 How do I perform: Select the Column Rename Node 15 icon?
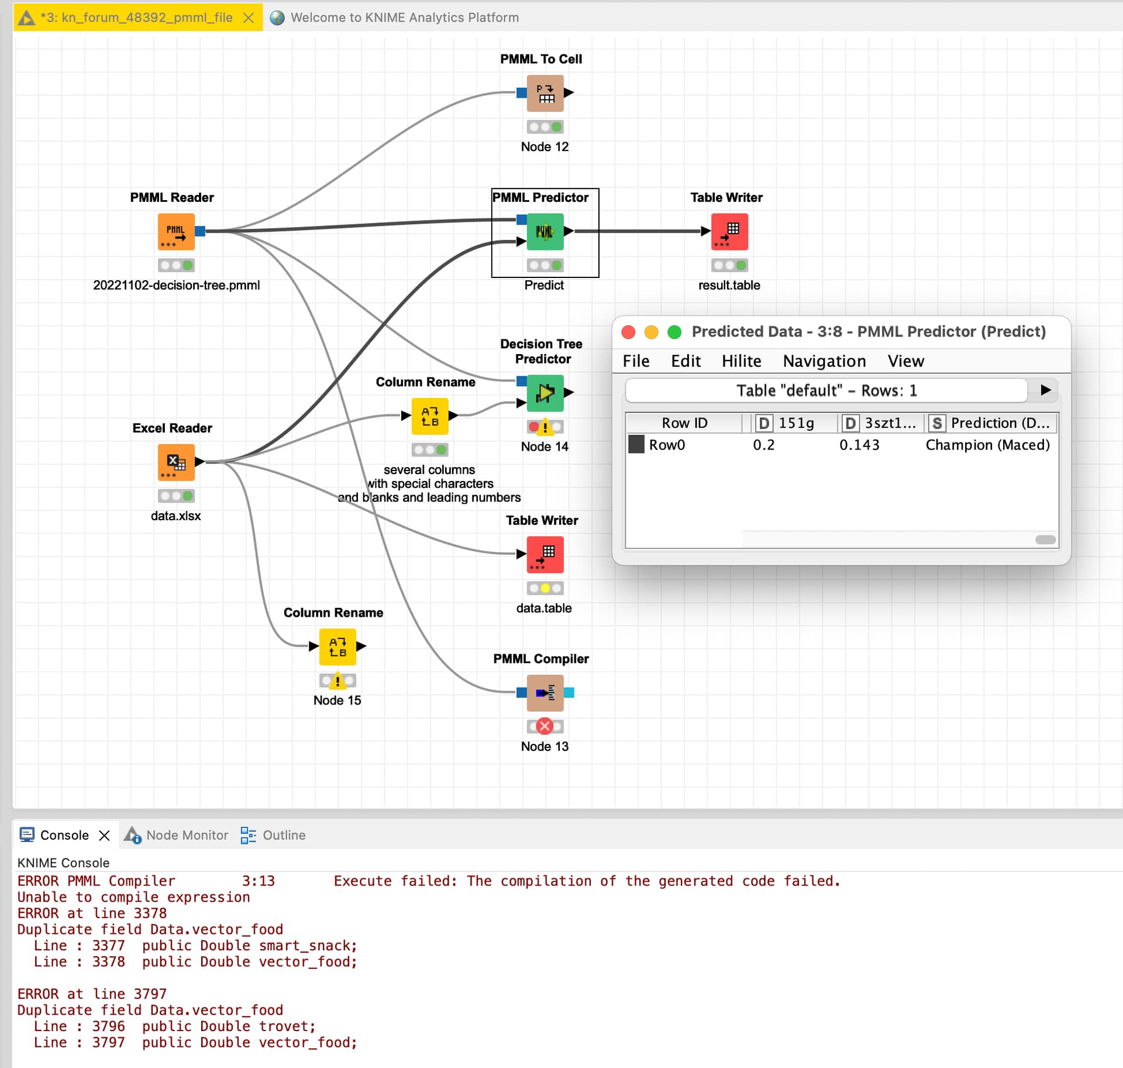click(x=337, y=647)
